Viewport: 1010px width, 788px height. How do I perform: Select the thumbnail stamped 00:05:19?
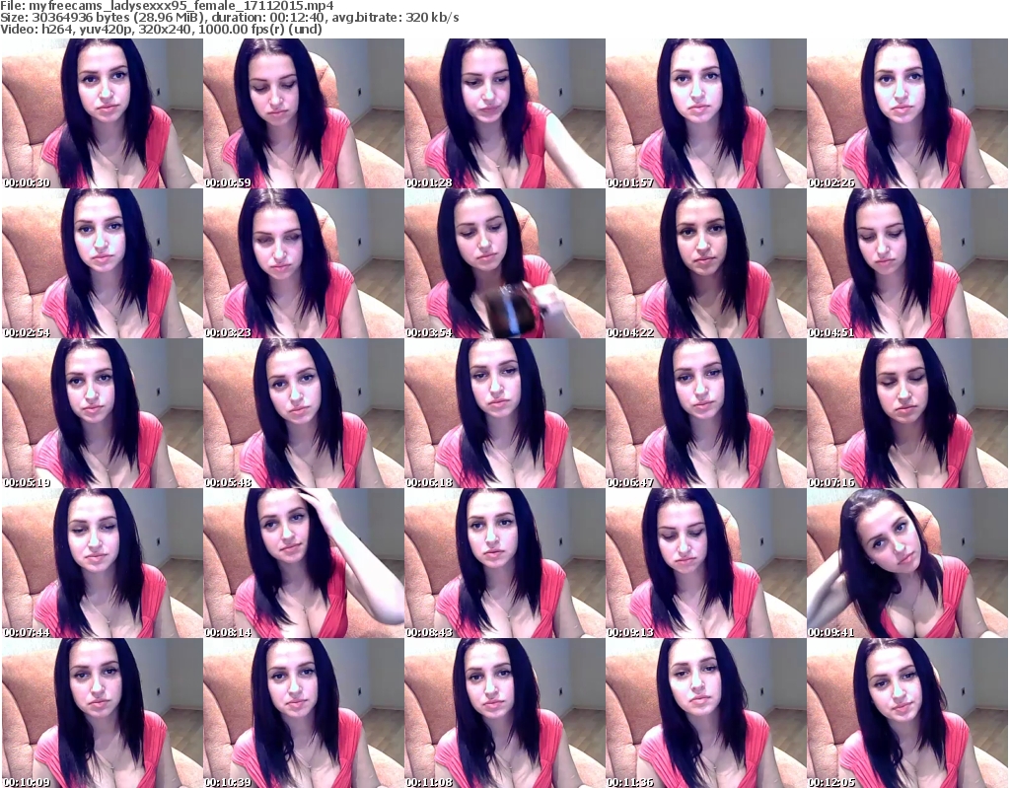(103, 413)
